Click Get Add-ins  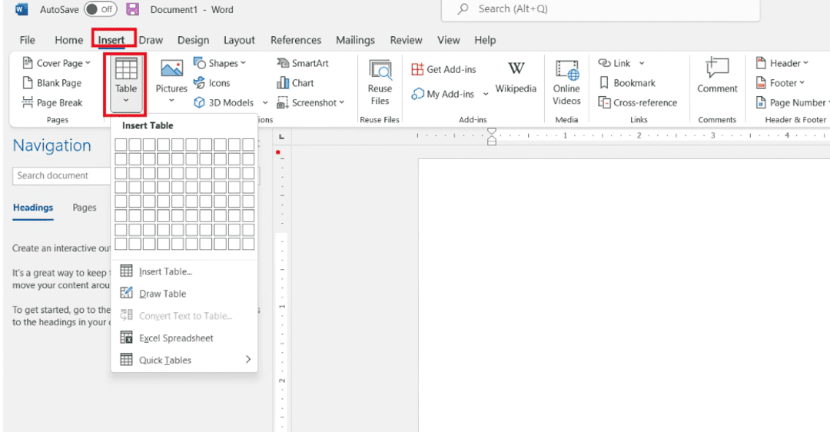443,69
